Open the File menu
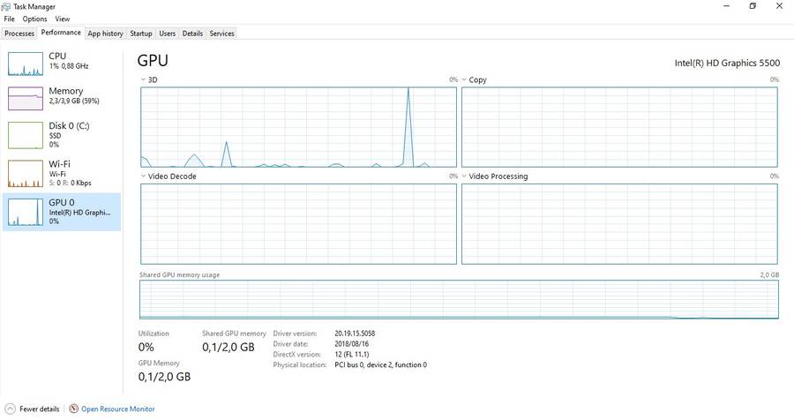The height and width of the screenshot is (420, 794). (x=9, y=19)
